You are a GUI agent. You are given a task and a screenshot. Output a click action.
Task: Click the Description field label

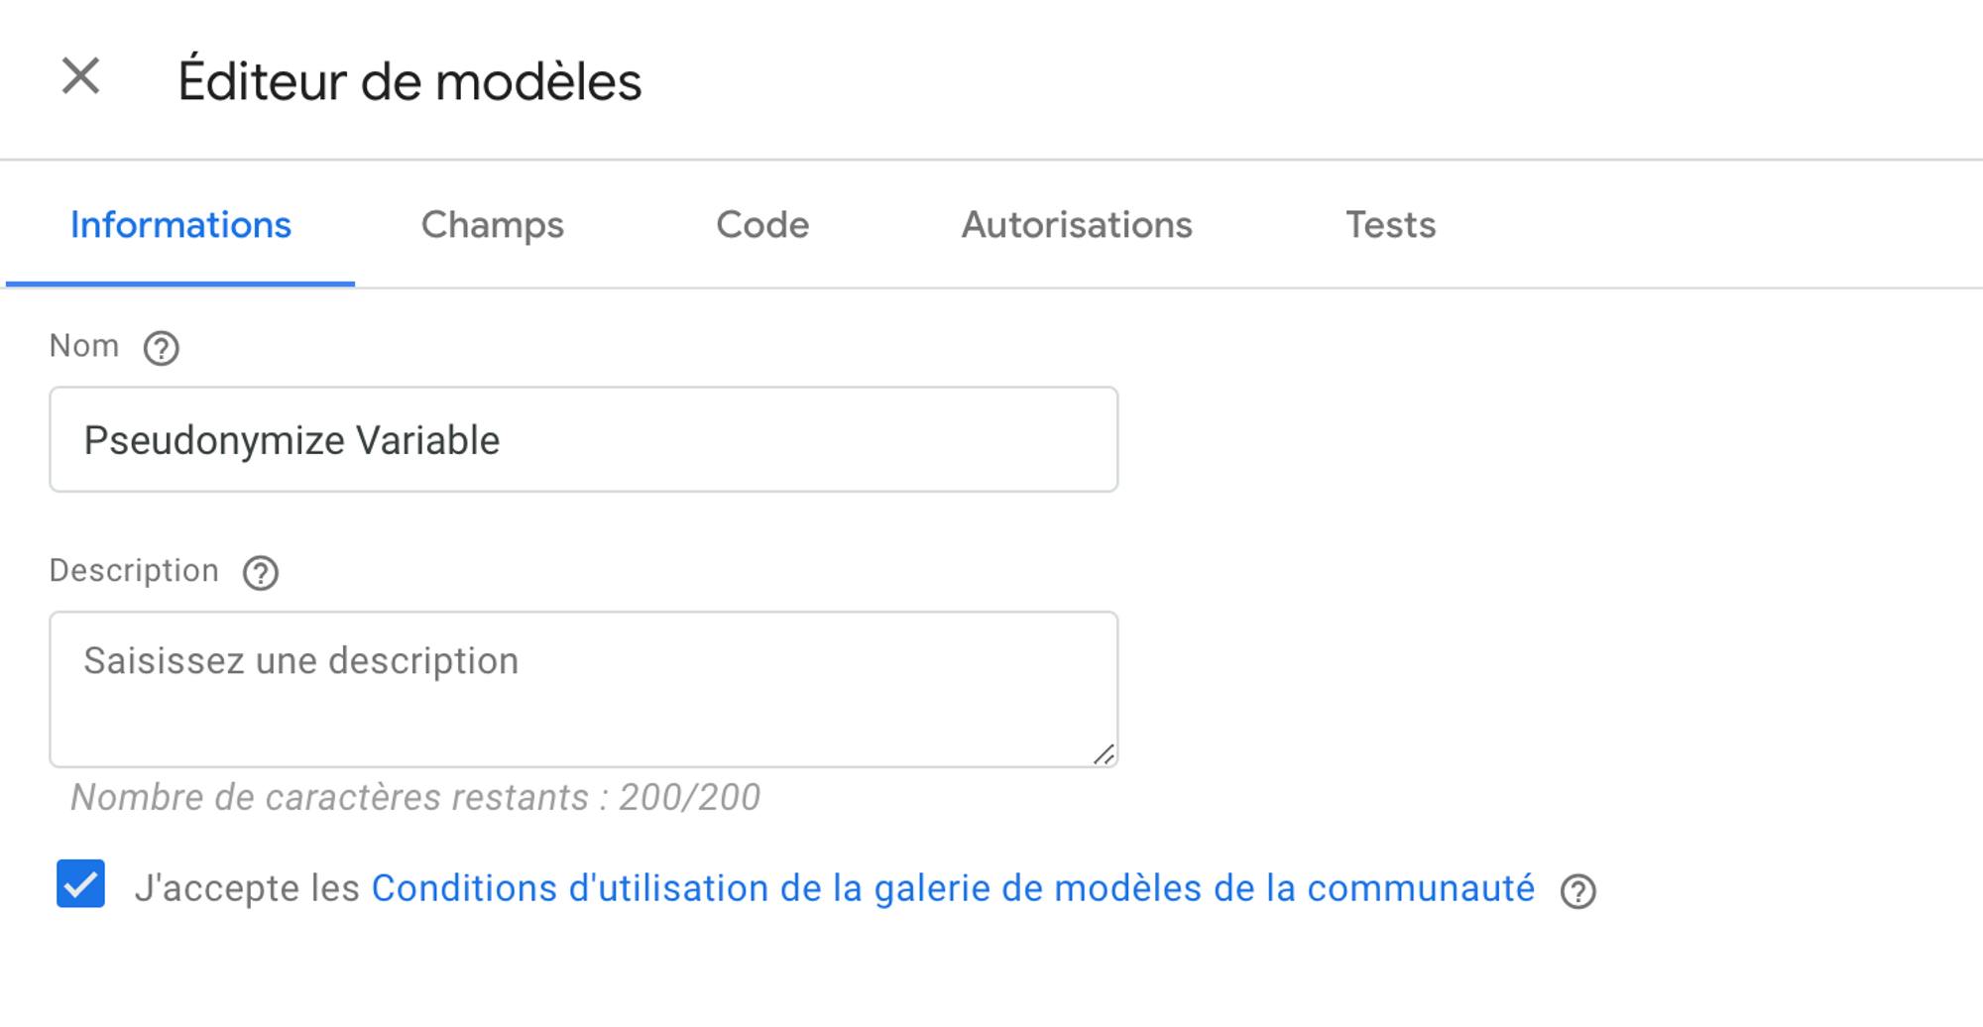pos(134,571)
